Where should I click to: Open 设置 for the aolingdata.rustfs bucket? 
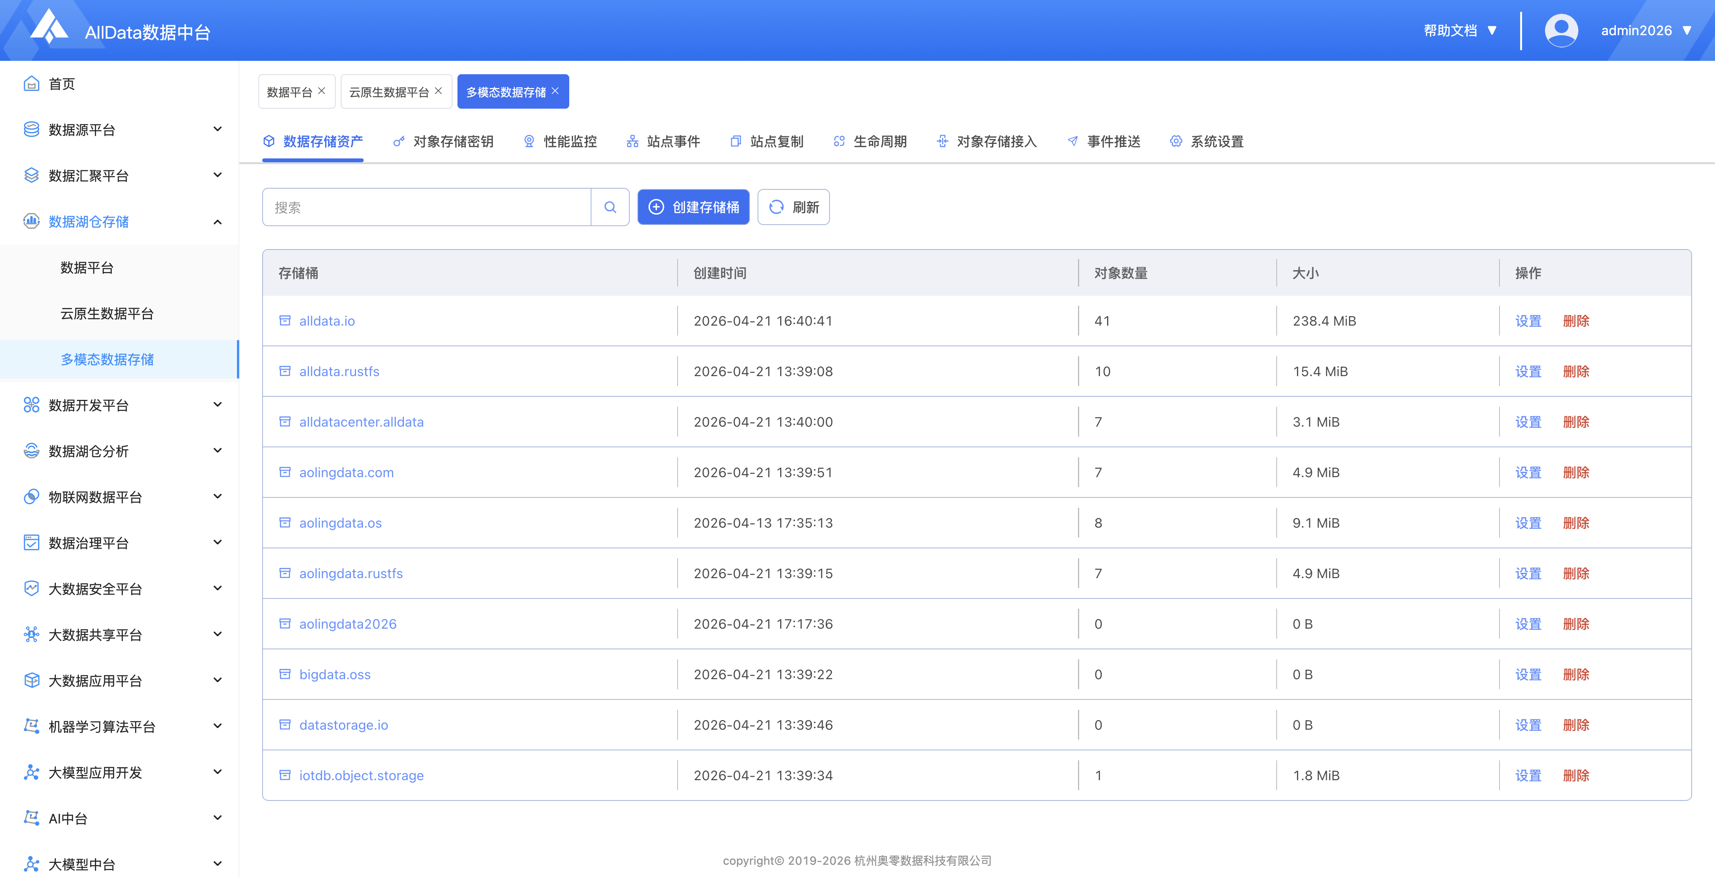coord(1528,574)
